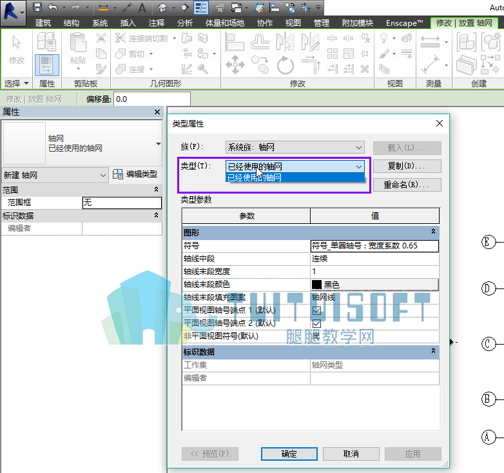Screen dimensions: 504x473
Task: Collapse the 范围 section in Properties
Action: pyautogui.click(x=156, y=190)
